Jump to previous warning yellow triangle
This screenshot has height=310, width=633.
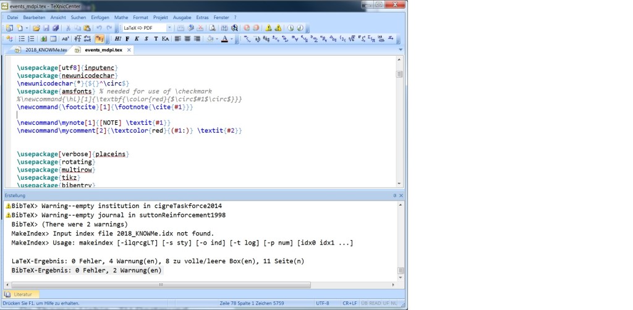tap(278, 28)
